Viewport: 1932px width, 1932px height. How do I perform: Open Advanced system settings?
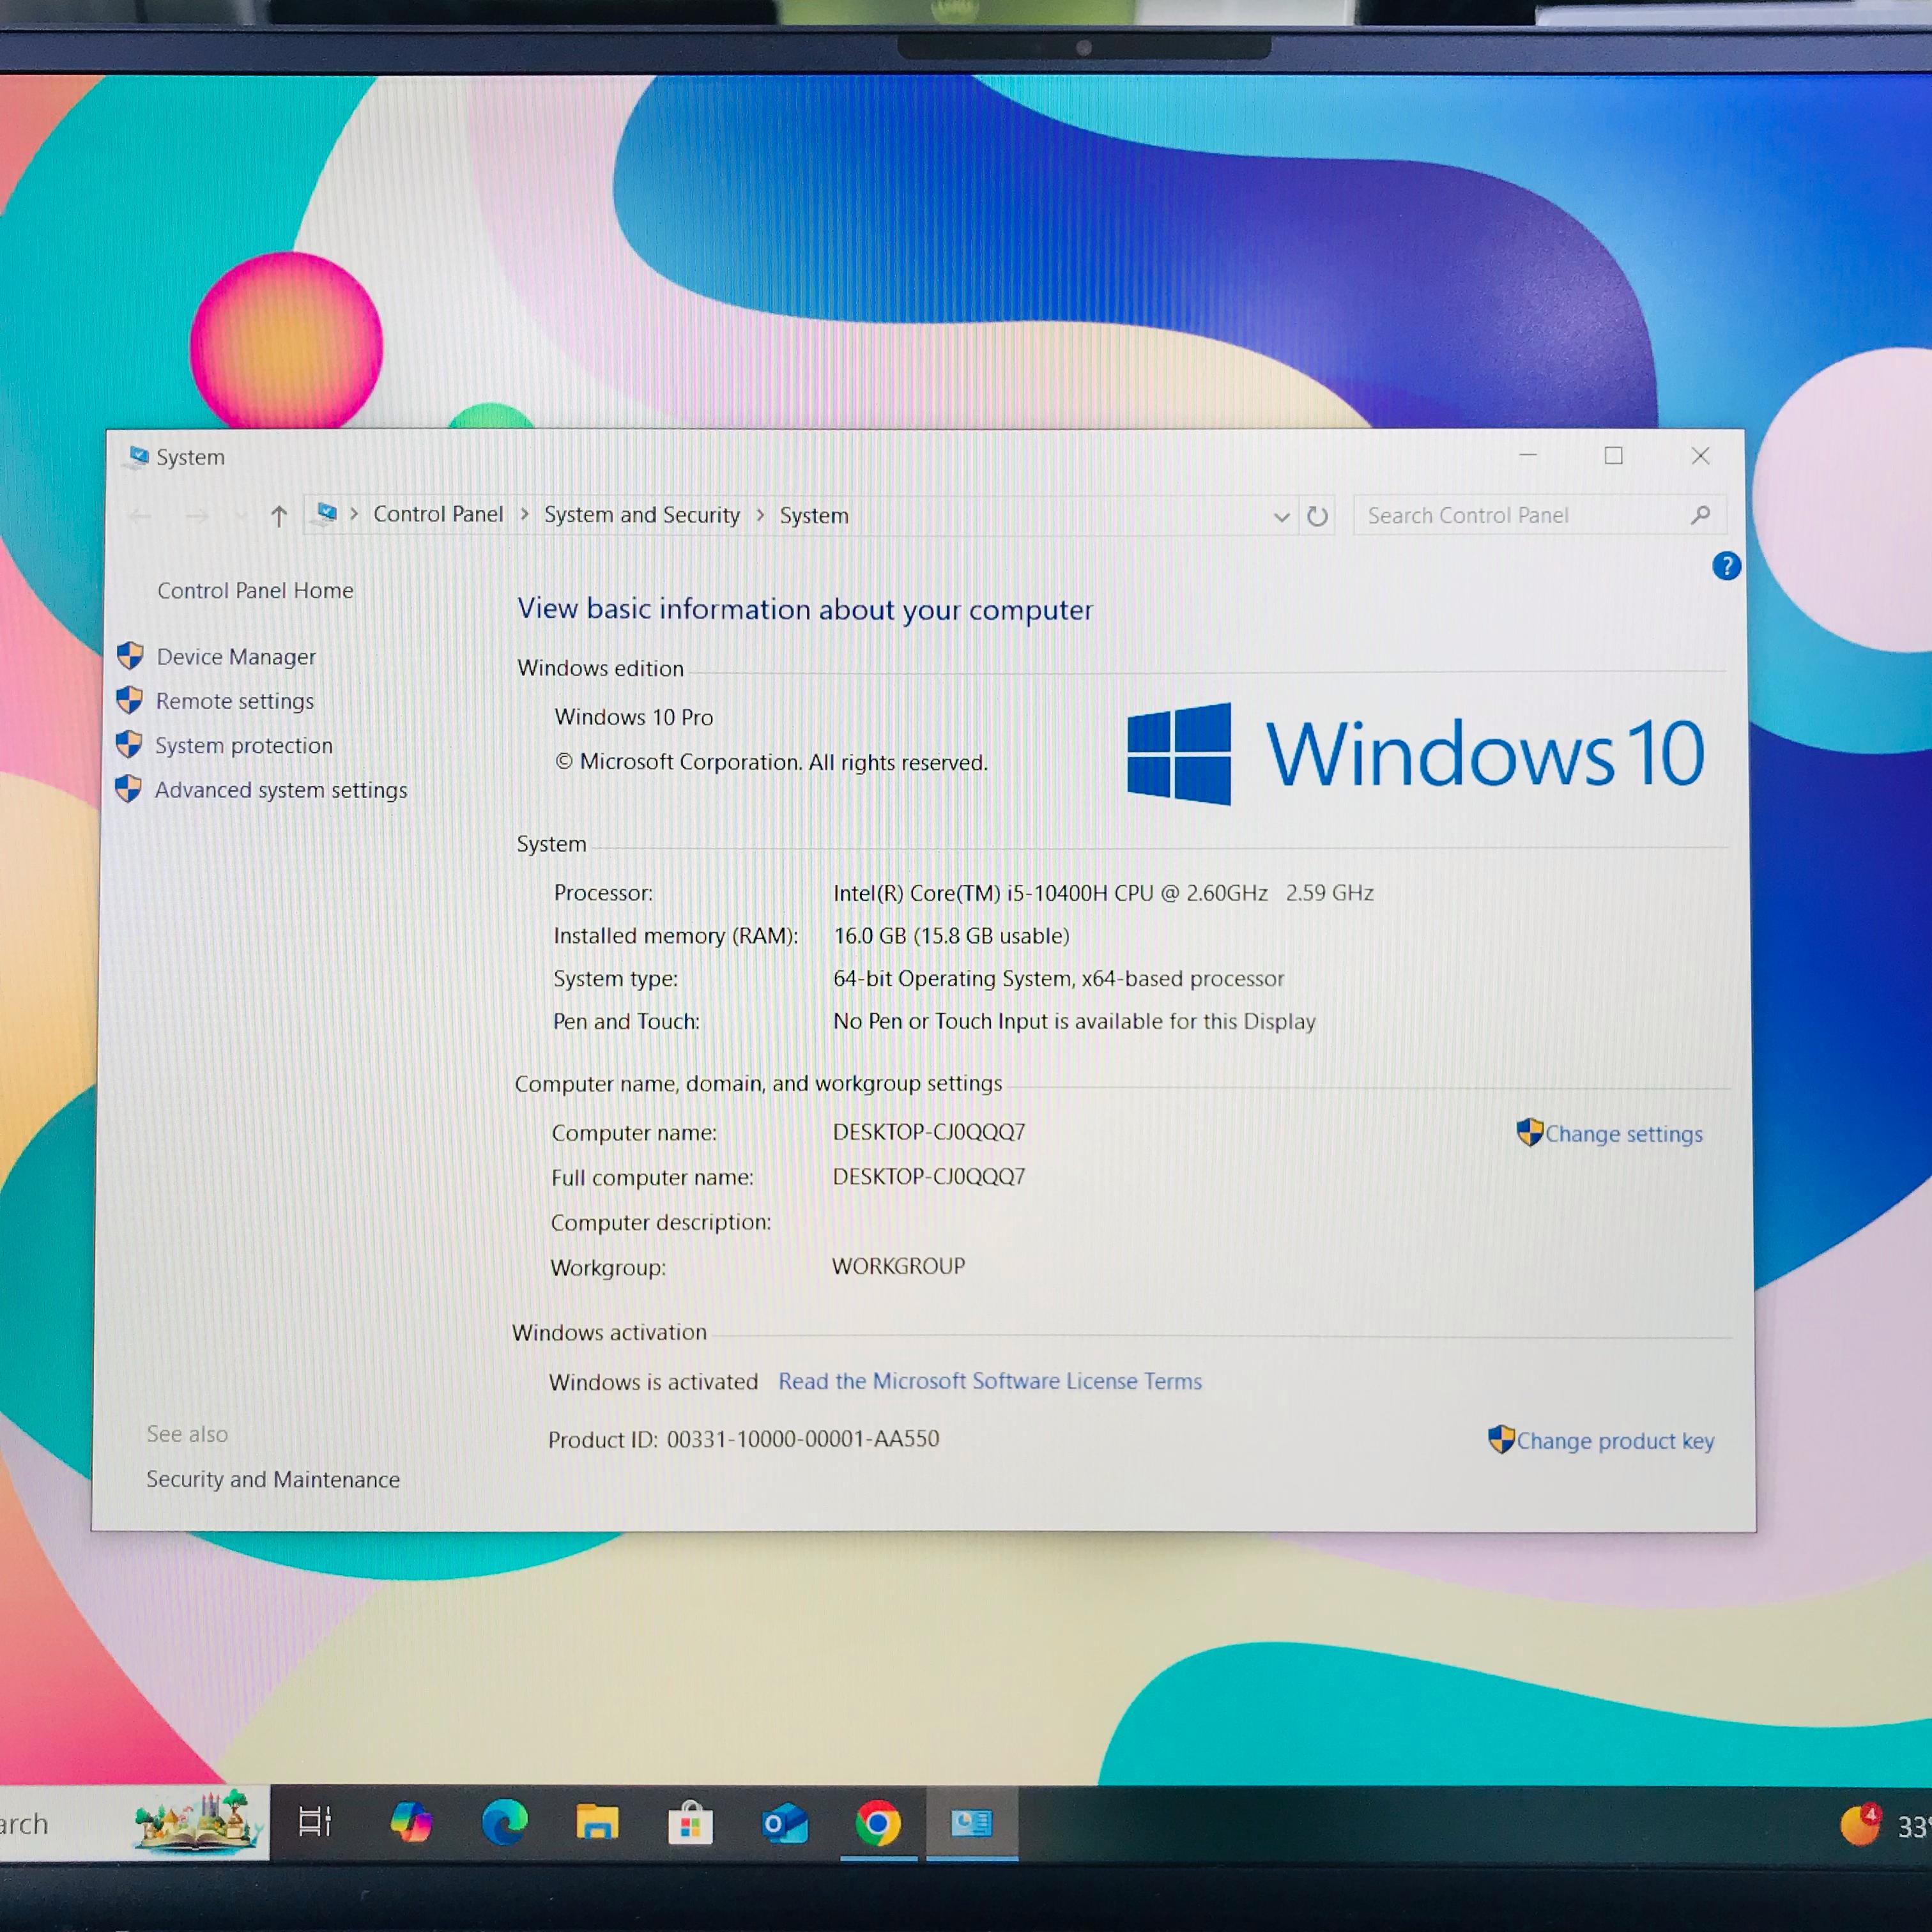[281, 790]
